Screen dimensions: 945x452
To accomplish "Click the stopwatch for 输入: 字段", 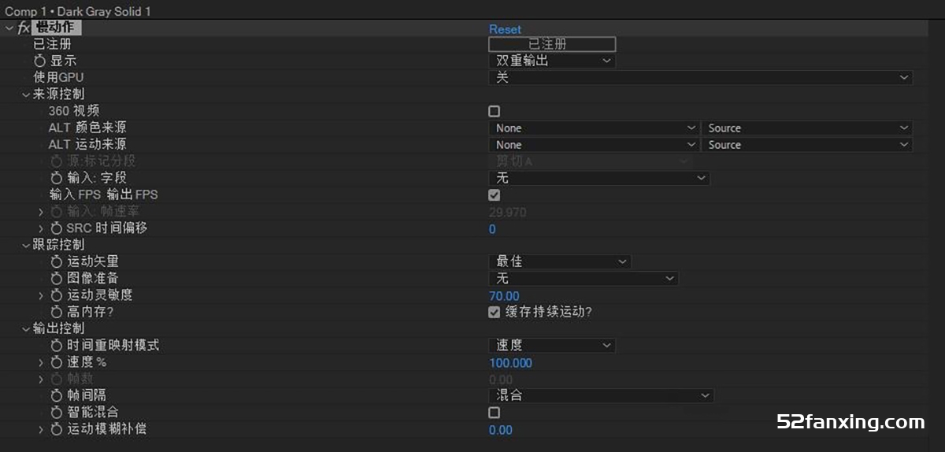I will tap(56, 179).
